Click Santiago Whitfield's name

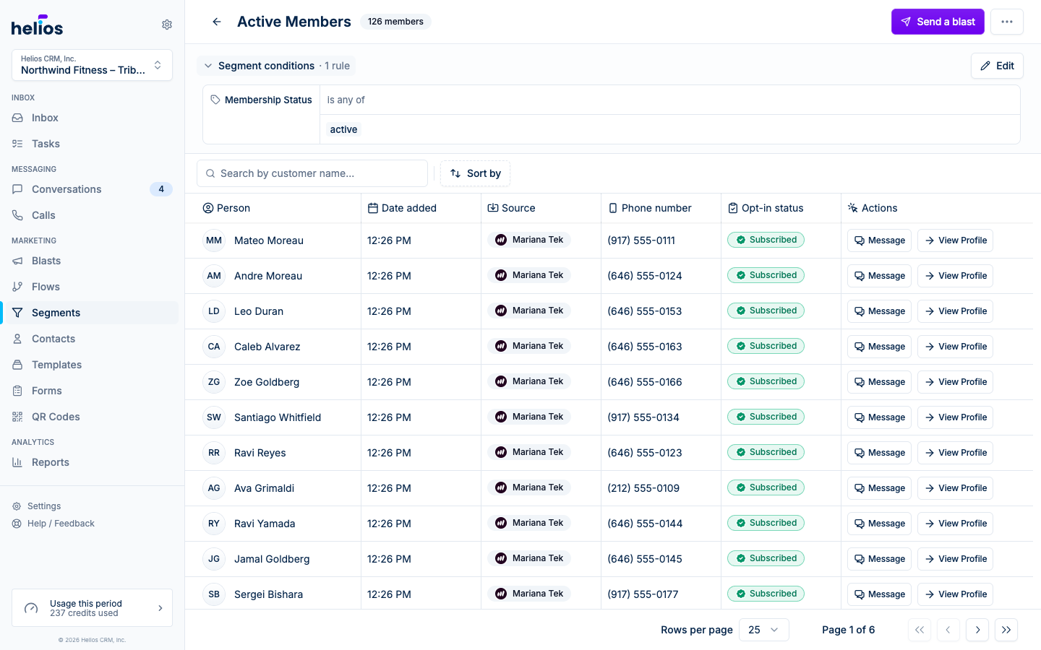278,417
